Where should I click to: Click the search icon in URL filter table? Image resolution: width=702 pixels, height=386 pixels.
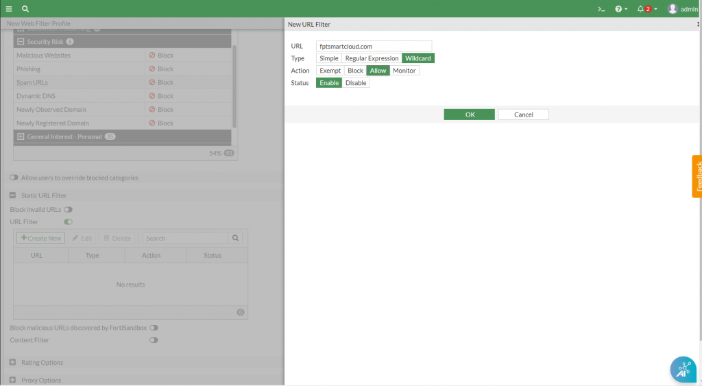click(x=236, y=238)
